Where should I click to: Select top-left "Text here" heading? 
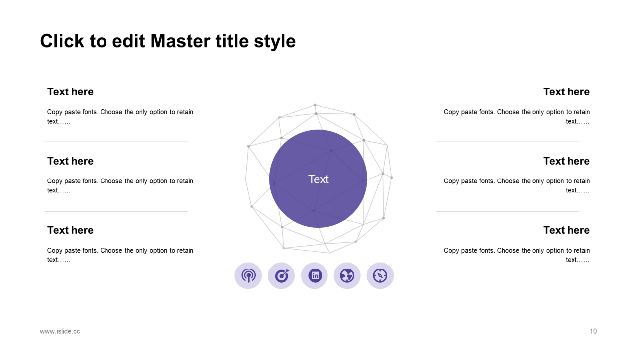pos(70,92)
